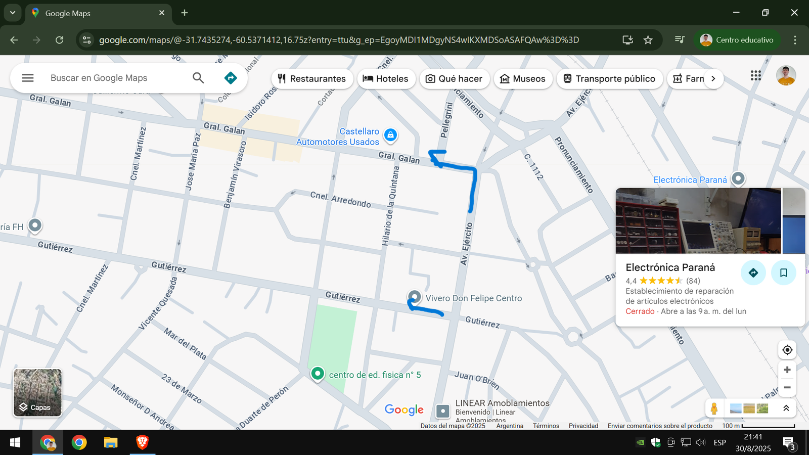Open the Chrome three-dot menu

coord(795,40)
